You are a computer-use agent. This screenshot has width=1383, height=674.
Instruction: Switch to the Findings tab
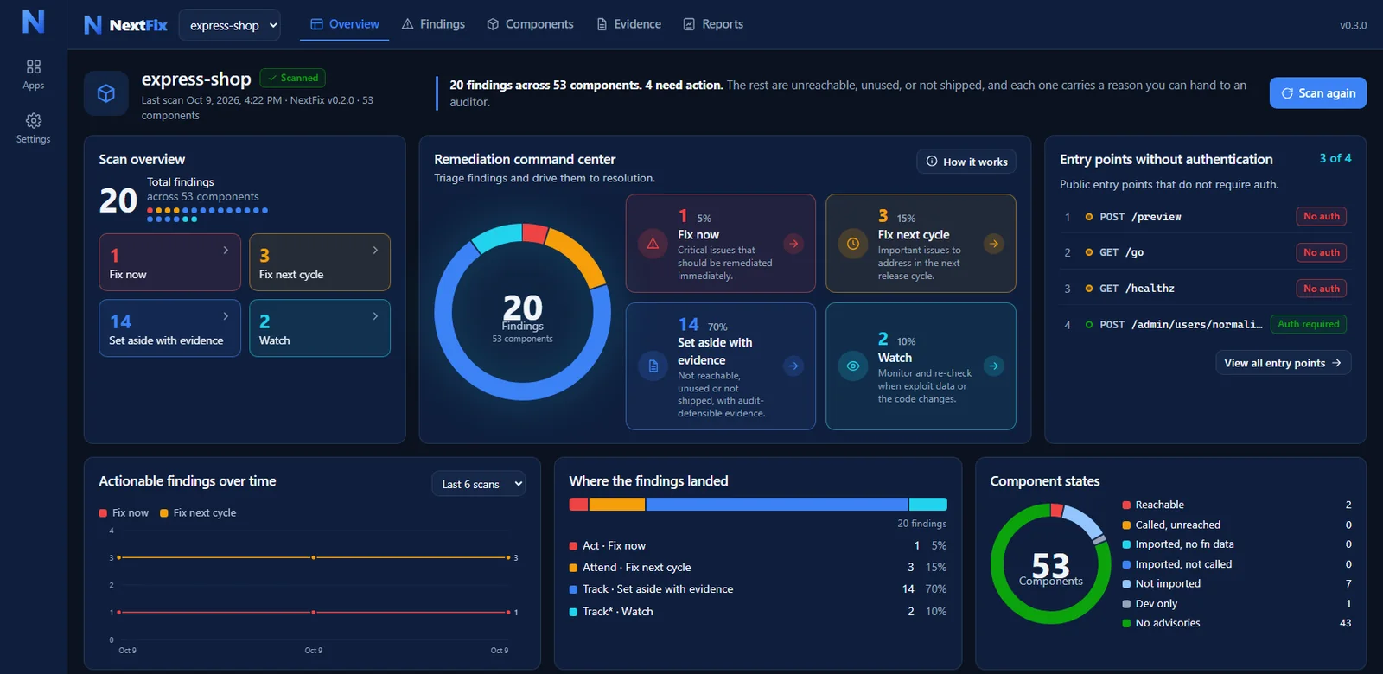pos(433,24)
